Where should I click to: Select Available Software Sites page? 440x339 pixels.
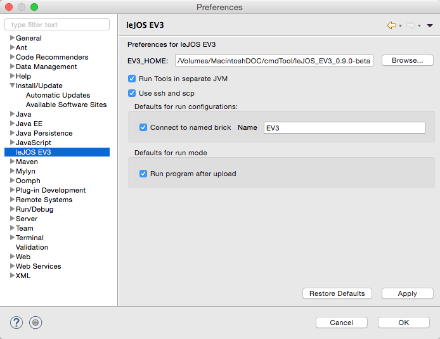[x=66, y=105]
